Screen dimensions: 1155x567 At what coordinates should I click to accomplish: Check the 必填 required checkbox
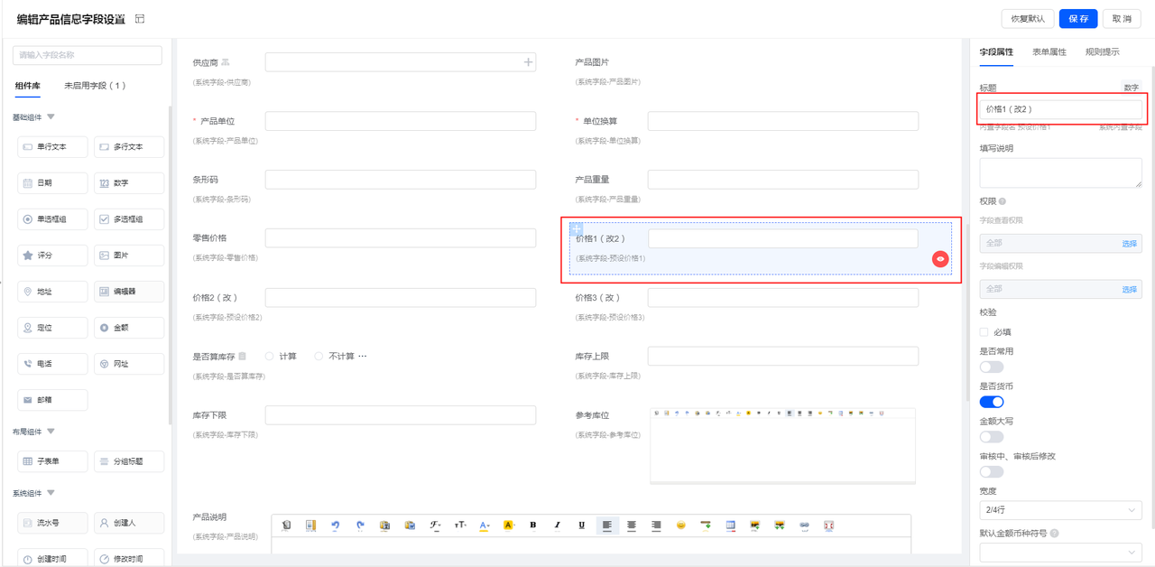click(x=984, y=332)
